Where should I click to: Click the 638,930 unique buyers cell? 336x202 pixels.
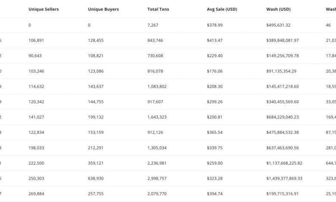click(x=96, y=178)
